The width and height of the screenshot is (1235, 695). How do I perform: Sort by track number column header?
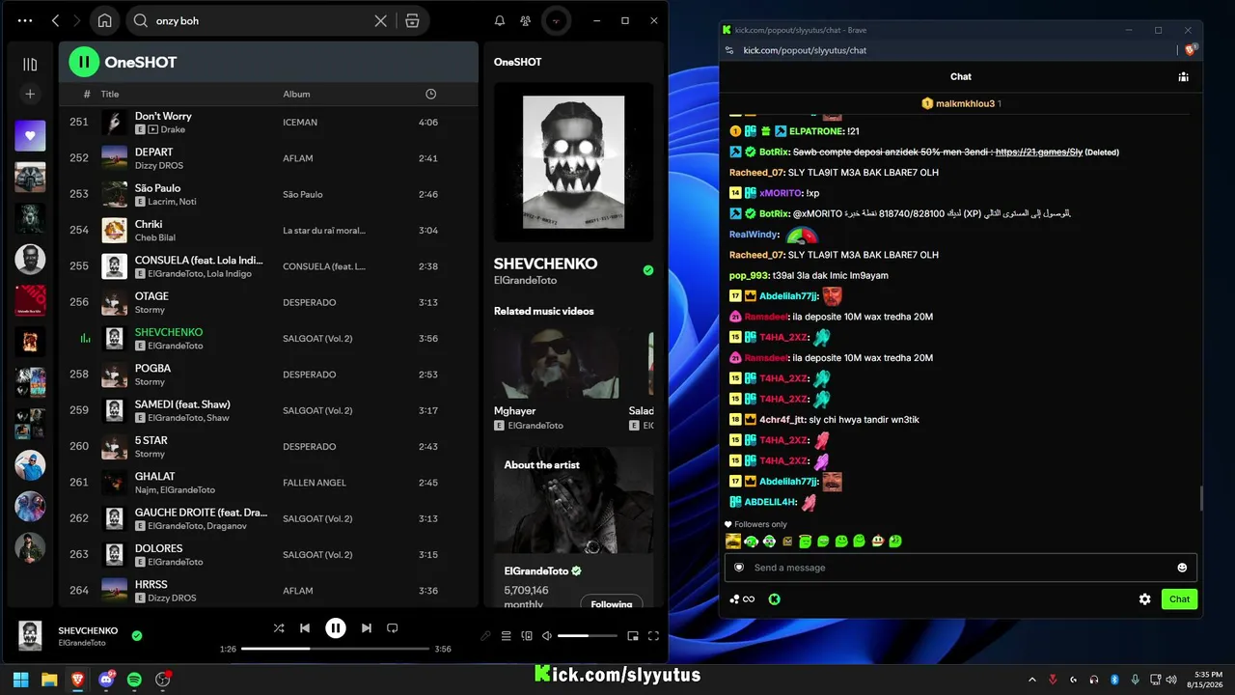pos(87,95)
